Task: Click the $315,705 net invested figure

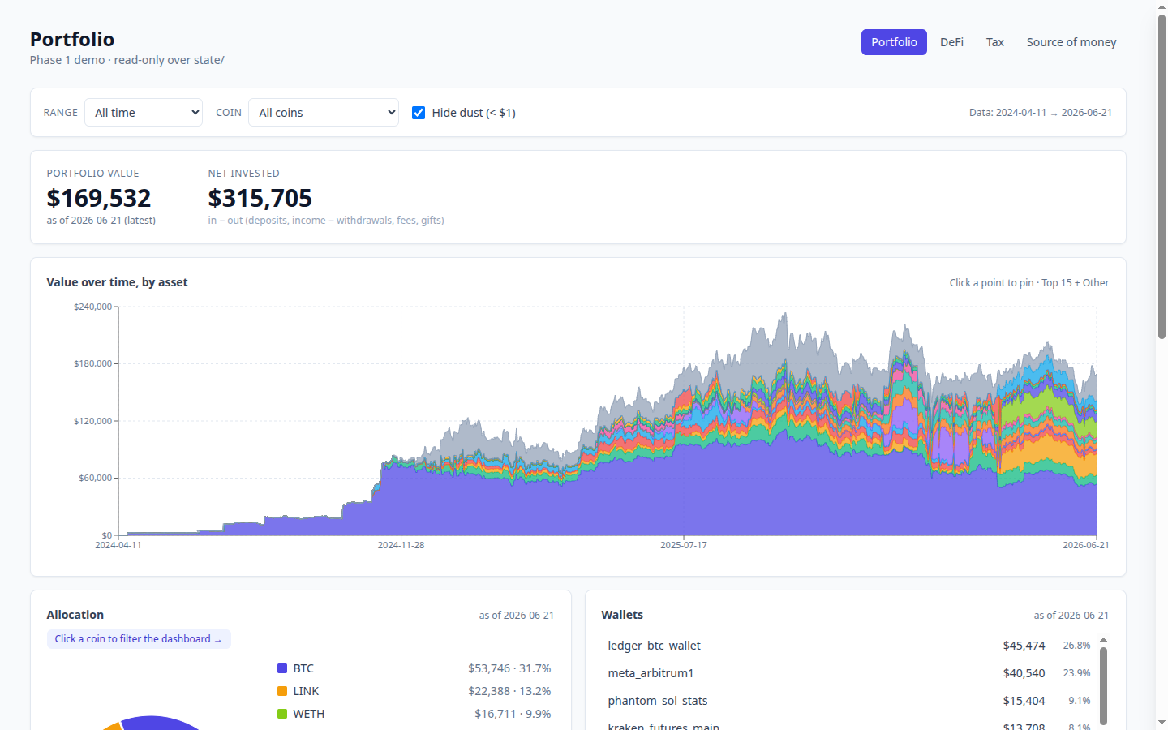Action: (x=260, y=198)
